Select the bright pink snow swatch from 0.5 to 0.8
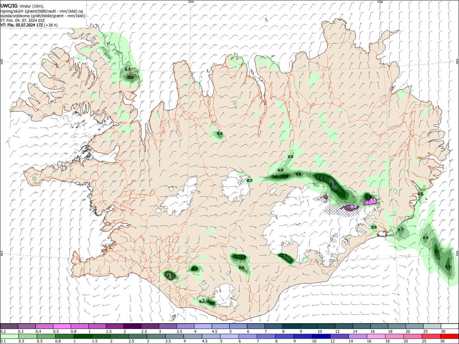Screen dimensions: 459x344 (62, 326)
